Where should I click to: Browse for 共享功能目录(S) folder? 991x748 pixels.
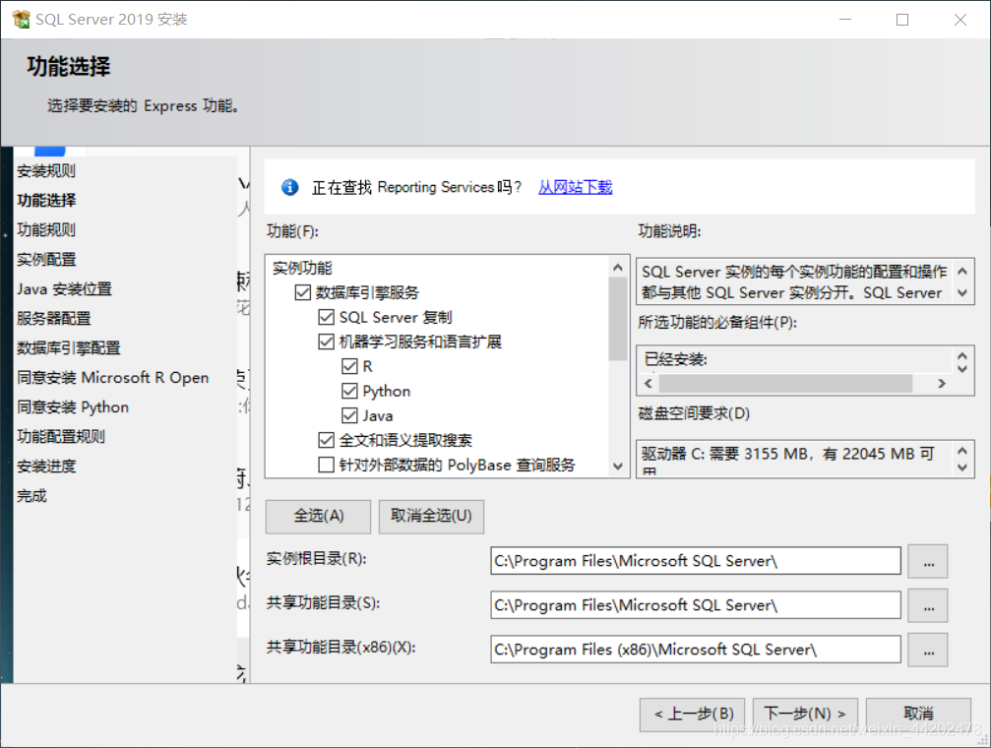click(928, 605)
